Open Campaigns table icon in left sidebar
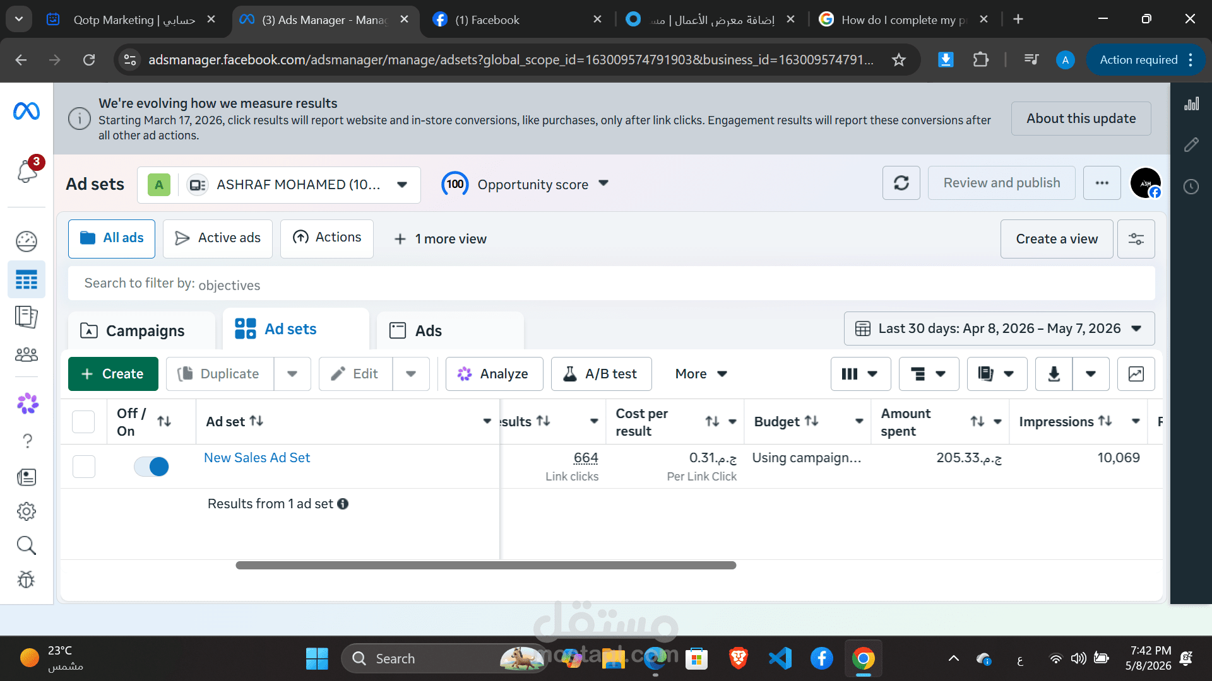 point(27,279)
